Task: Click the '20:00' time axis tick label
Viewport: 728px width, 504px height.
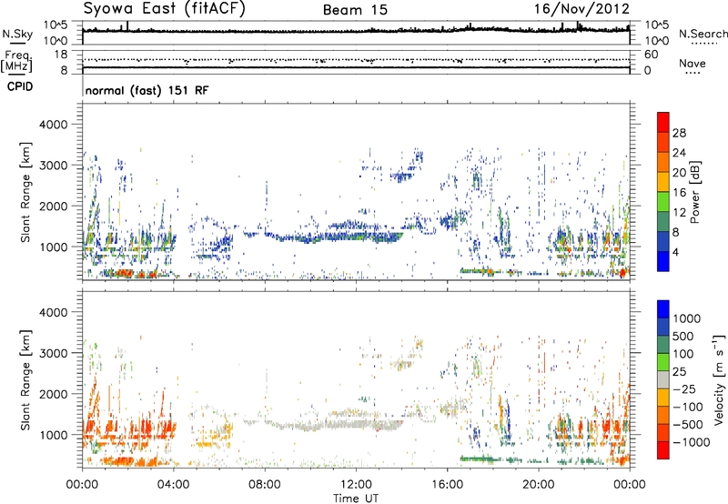Action: 539,485
